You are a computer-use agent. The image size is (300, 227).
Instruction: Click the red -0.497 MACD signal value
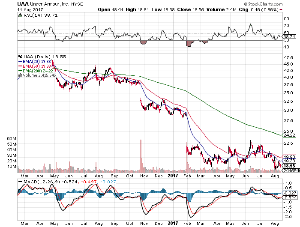(89, 182)
